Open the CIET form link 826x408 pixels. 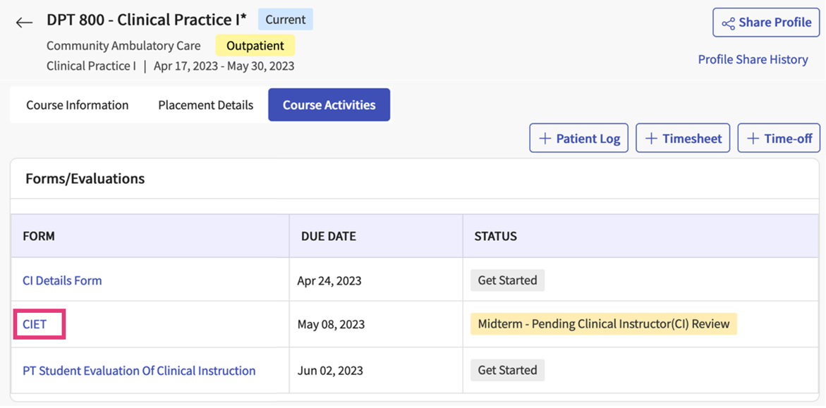tap(35, 324)
